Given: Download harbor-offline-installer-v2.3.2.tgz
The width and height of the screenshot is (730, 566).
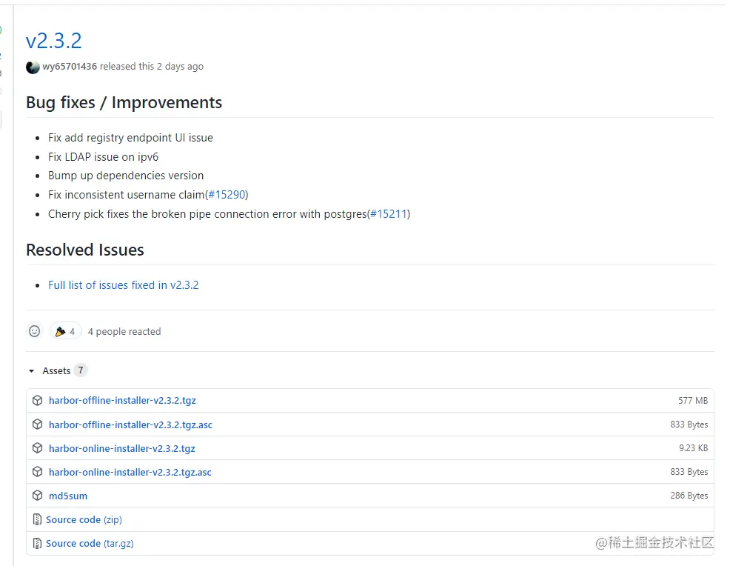Looking at the screenshot, I should click(x=122, y=401).
